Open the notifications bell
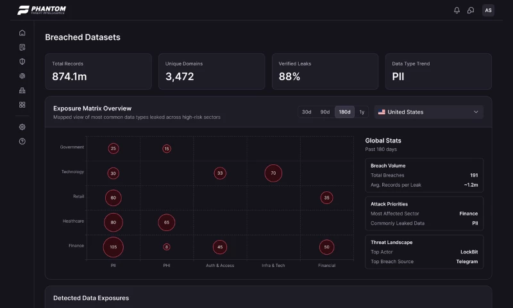 [457, 10]
